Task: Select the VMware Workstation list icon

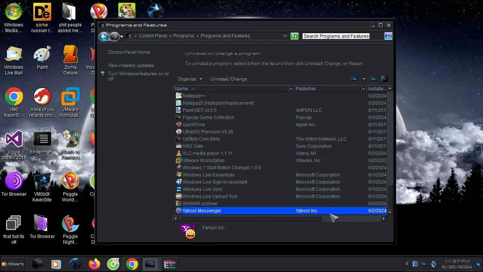Action: [x=179, y=161]
